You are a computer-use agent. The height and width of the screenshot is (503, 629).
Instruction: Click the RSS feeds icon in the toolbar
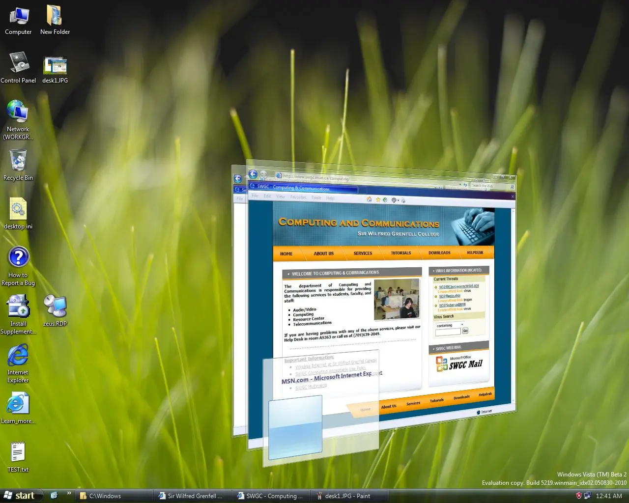click(x=384, y=199)
